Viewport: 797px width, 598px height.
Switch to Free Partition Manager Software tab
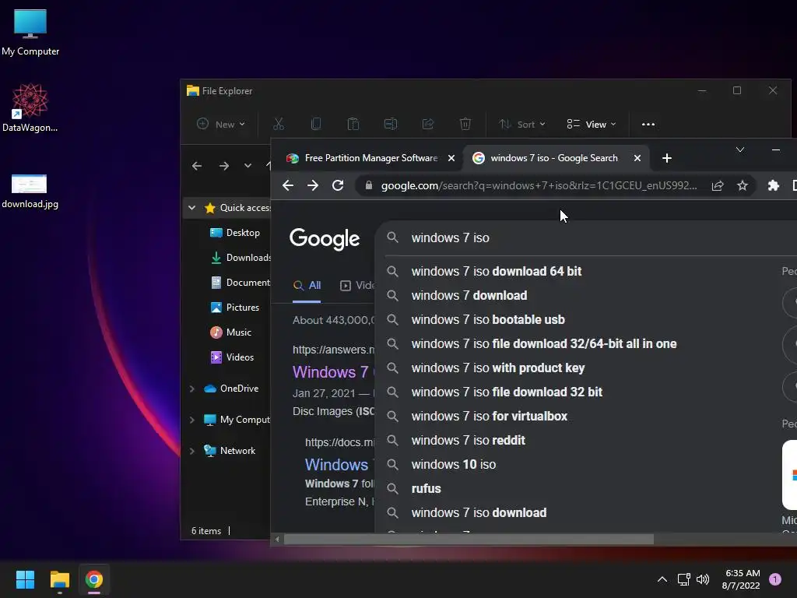coord(371,158)
